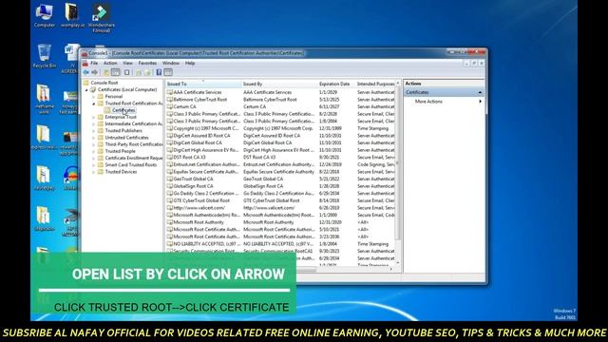Click the Export List toolbar icon

pyautogui.click(x=147, y=72)
